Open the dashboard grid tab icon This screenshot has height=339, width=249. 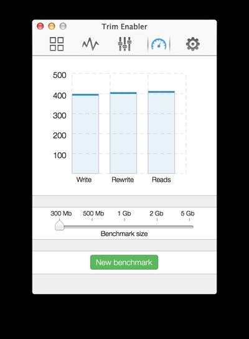[x=57, y=44]
